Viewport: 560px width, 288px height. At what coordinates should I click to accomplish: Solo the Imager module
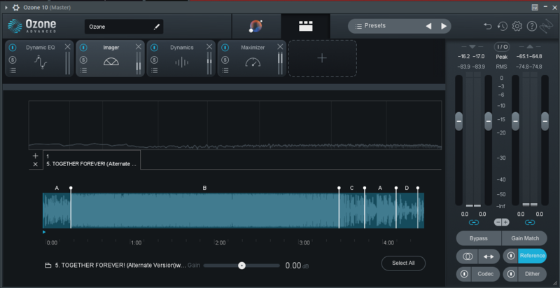point(83,60)
